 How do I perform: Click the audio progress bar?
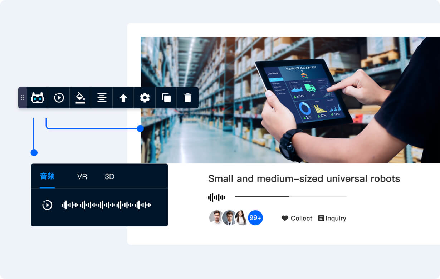coord(291,197)
